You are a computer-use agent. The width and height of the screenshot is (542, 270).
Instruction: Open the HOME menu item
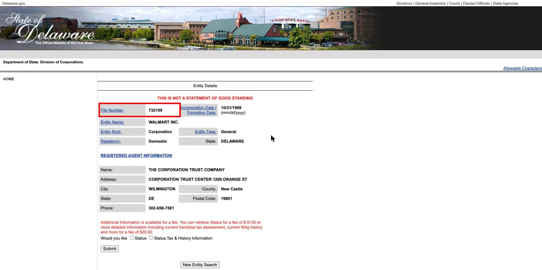(9, 79)
